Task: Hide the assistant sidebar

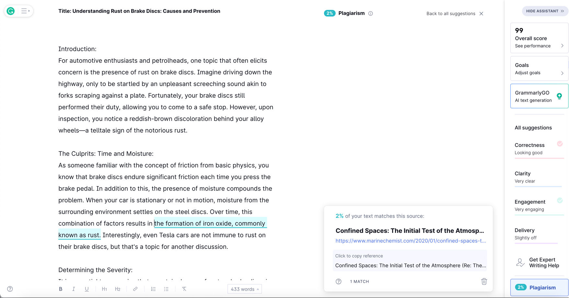Action: tap(545, 11)
